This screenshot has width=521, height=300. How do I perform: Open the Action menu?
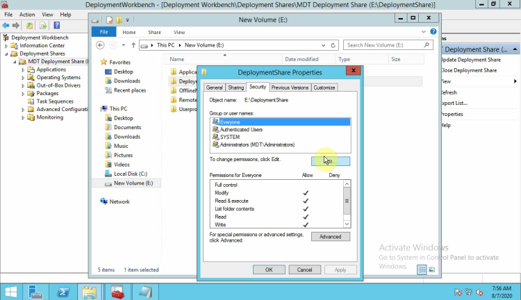[27, 14]
